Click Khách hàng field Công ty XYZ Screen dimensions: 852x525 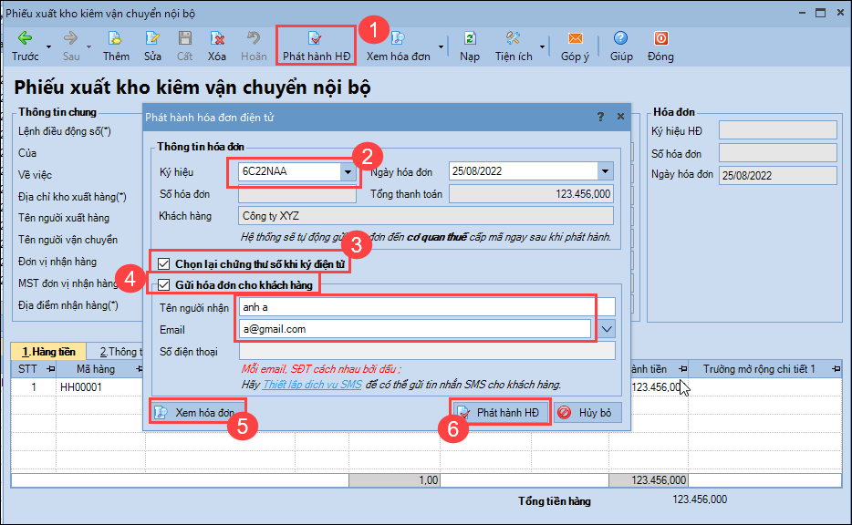tap(426, 215)
